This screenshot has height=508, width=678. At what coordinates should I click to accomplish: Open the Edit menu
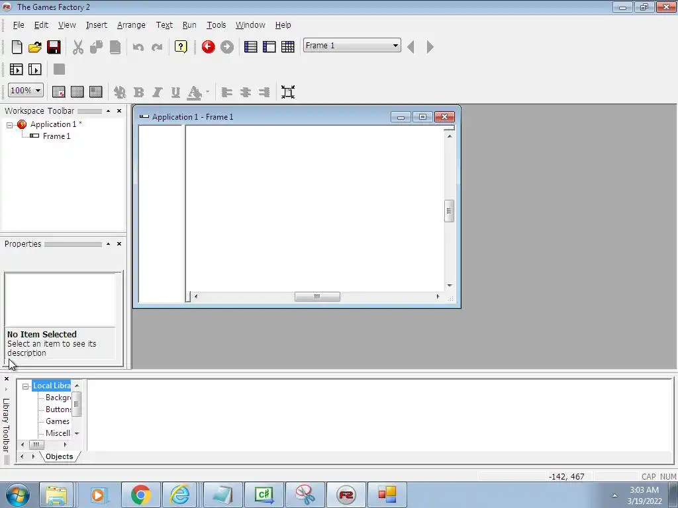(x=41, y=25)
